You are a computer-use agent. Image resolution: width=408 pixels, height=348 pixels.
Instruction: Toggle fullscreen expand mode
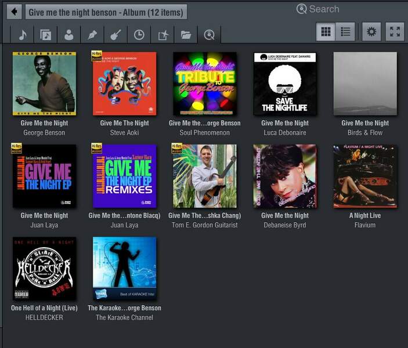tap(395, 32)
